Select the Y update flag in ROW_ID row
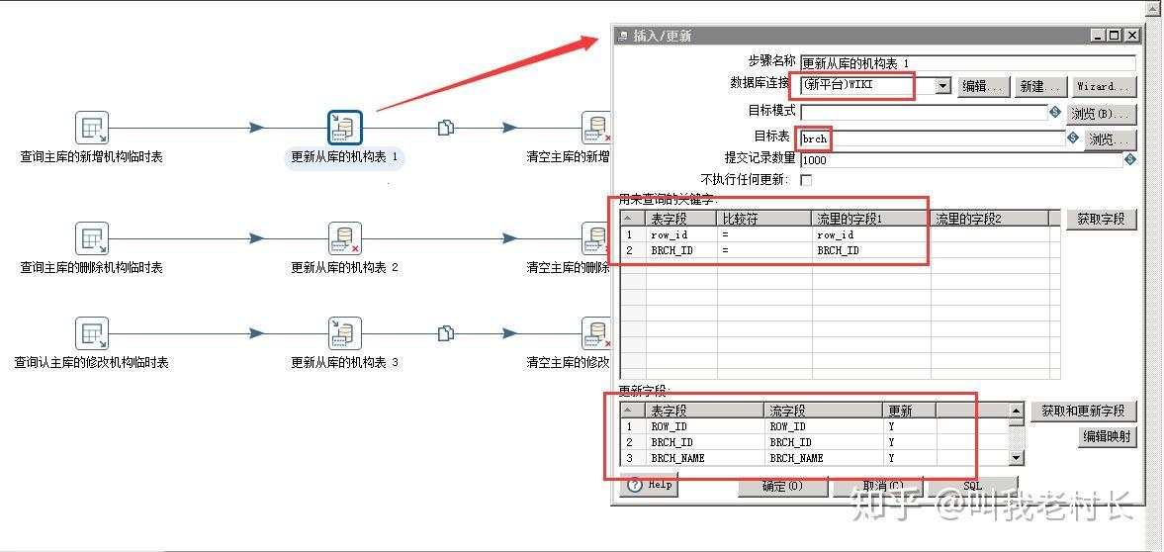 point(910,426)
